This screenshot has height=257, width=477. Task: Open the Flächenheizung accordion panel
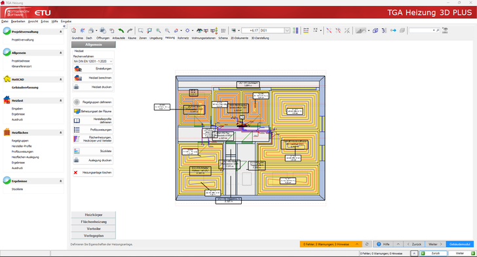tap(94, 222)
